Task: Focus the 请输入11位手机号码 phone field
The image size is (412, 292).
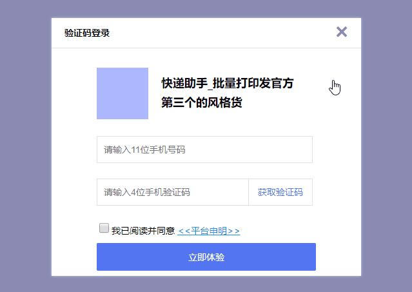Action: [204, 150]
